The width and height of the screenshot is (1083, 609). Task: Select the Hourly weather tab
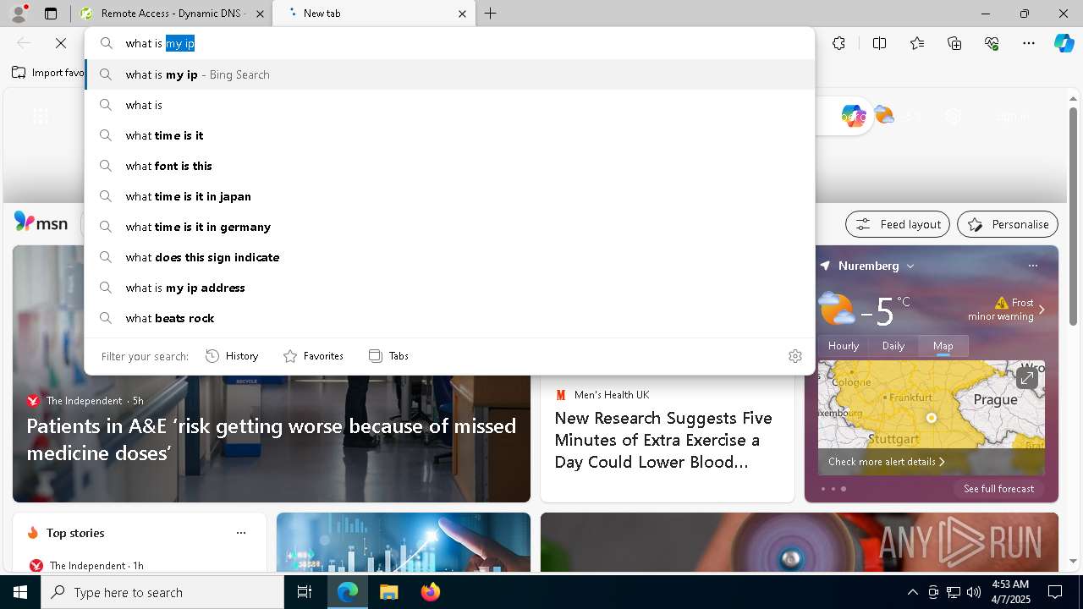point(844,345)
